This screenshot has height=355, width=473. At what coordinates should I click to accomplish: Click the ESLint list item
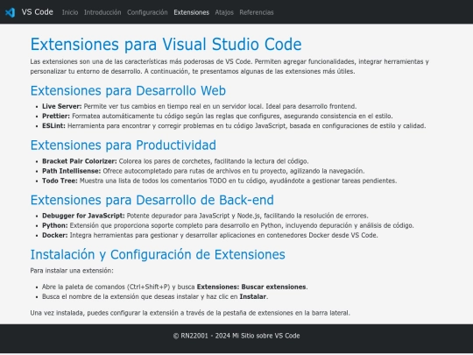pos(234,126)
